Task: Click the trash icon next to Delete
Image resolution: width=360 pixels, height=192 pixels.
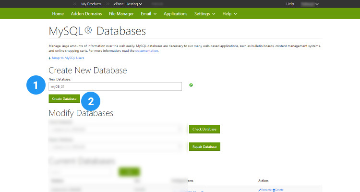Action: point(274,190)
